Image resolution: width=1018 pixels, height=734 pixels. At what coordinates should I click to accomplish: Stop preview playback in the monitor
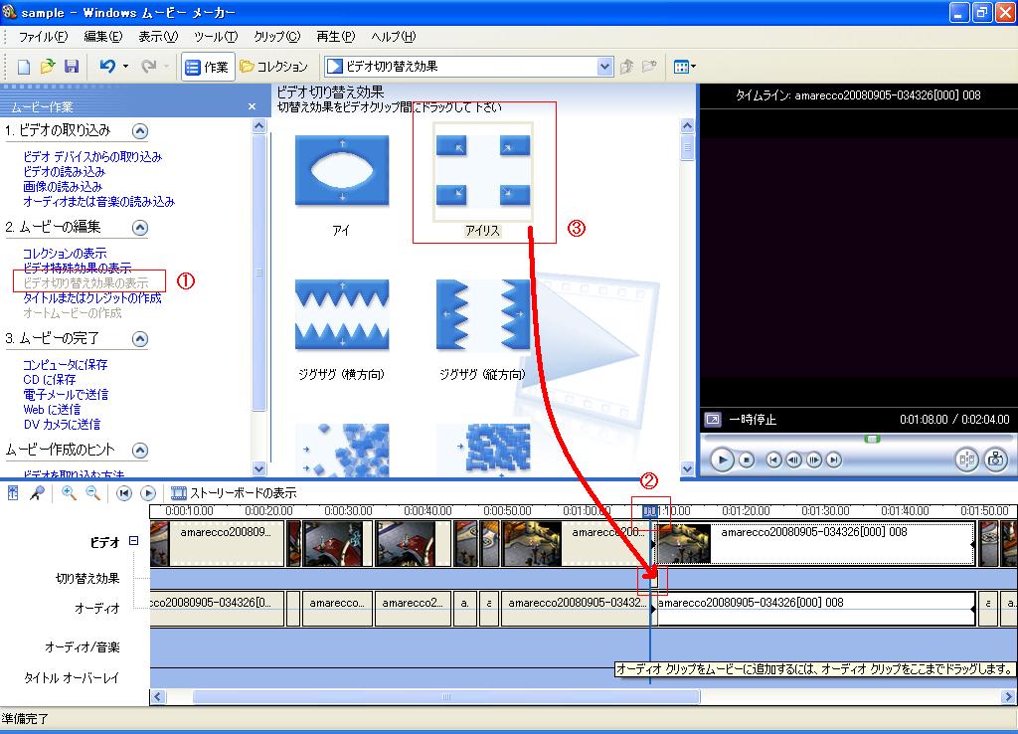(x=747, y=459)
